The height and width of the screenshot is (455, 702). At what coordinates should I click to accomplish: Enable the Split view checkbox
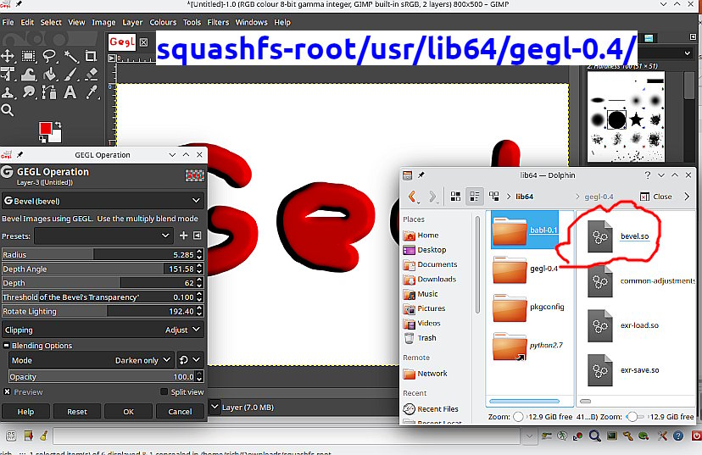tap(164, 391)
